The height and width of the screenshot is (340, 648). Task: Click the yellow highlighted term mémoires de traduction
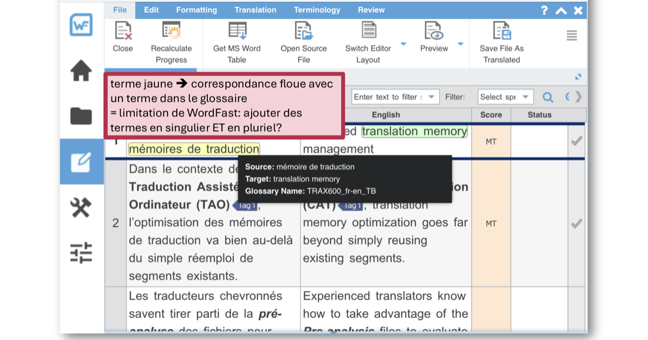click(x=194, y=149)
